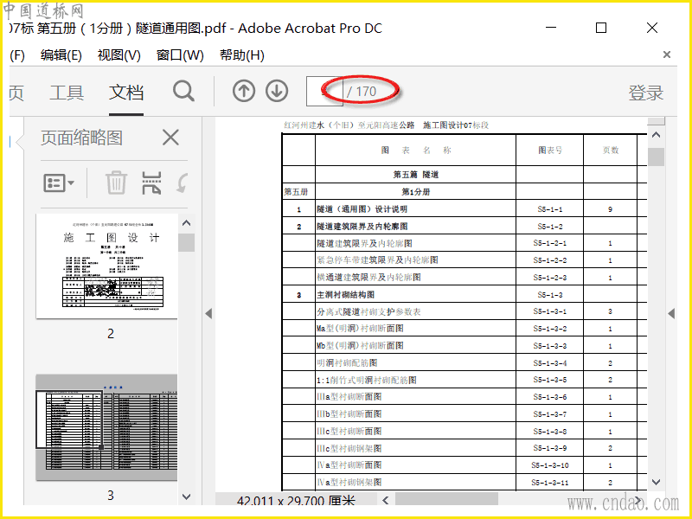Click cell S5-1-1 in 图表号 column
Screen dimensions: 692x519
(x=550, y=209)
